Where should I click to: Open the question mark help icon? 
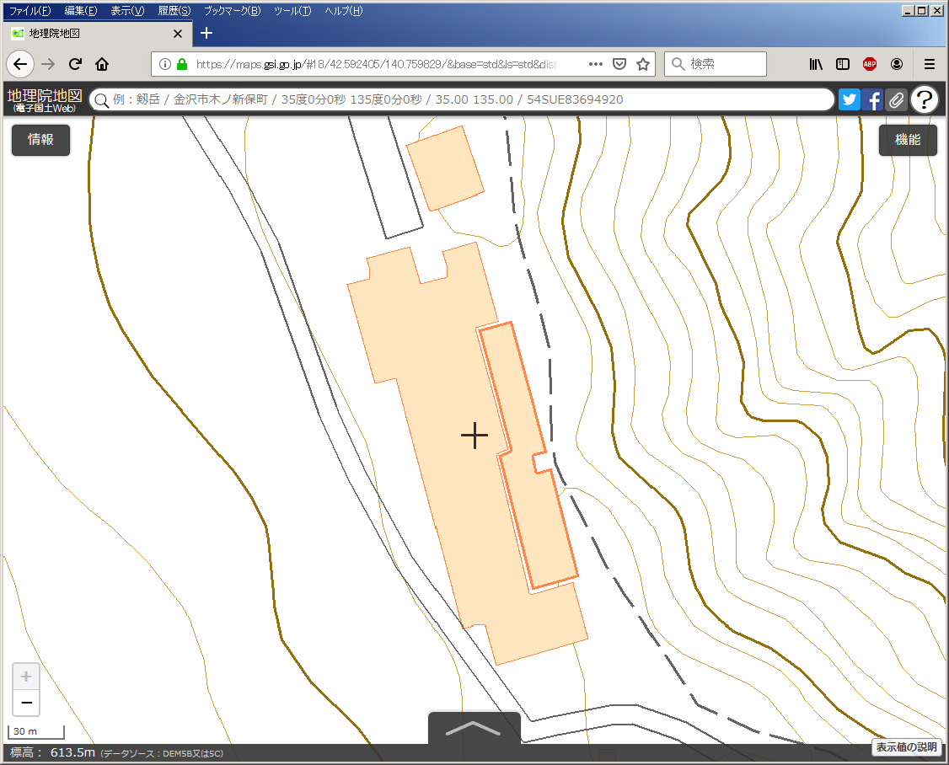tap(925, 99)
